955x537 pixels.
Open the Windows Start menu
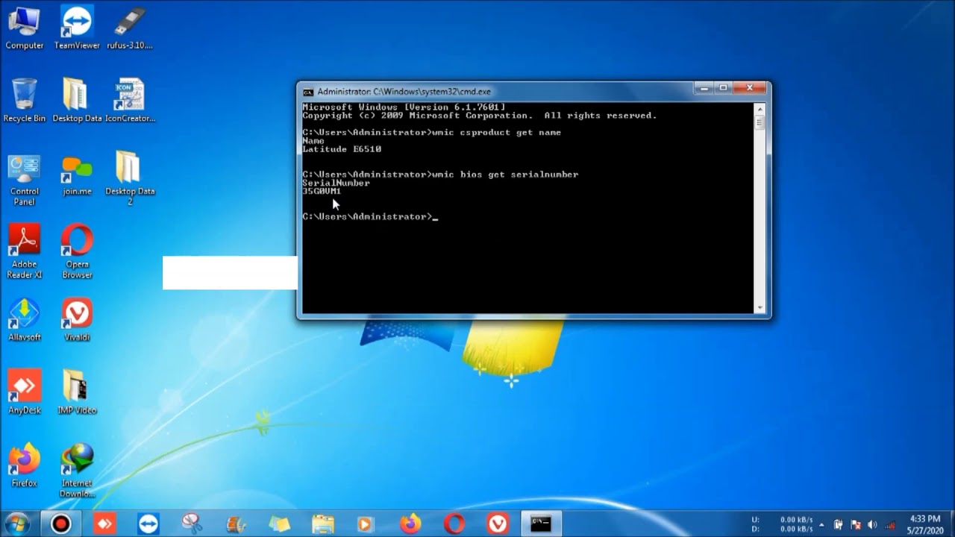point(16,524)
